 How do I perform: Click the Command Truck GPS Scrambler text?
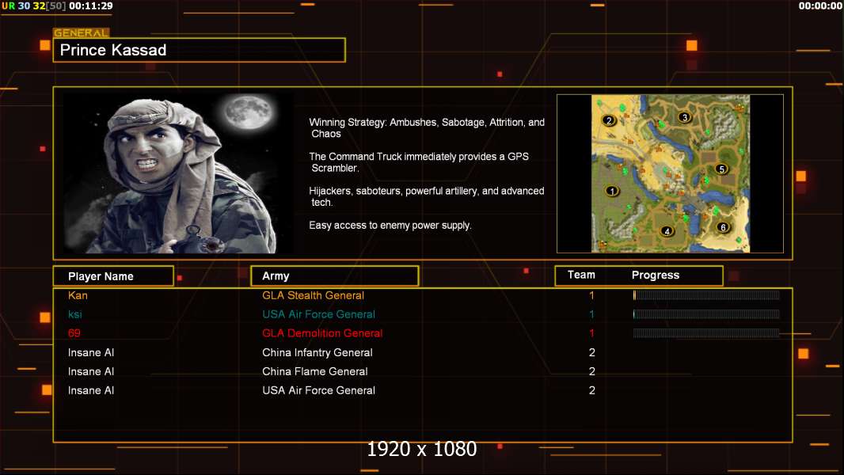pyautogui.click(x=419, y=162)
